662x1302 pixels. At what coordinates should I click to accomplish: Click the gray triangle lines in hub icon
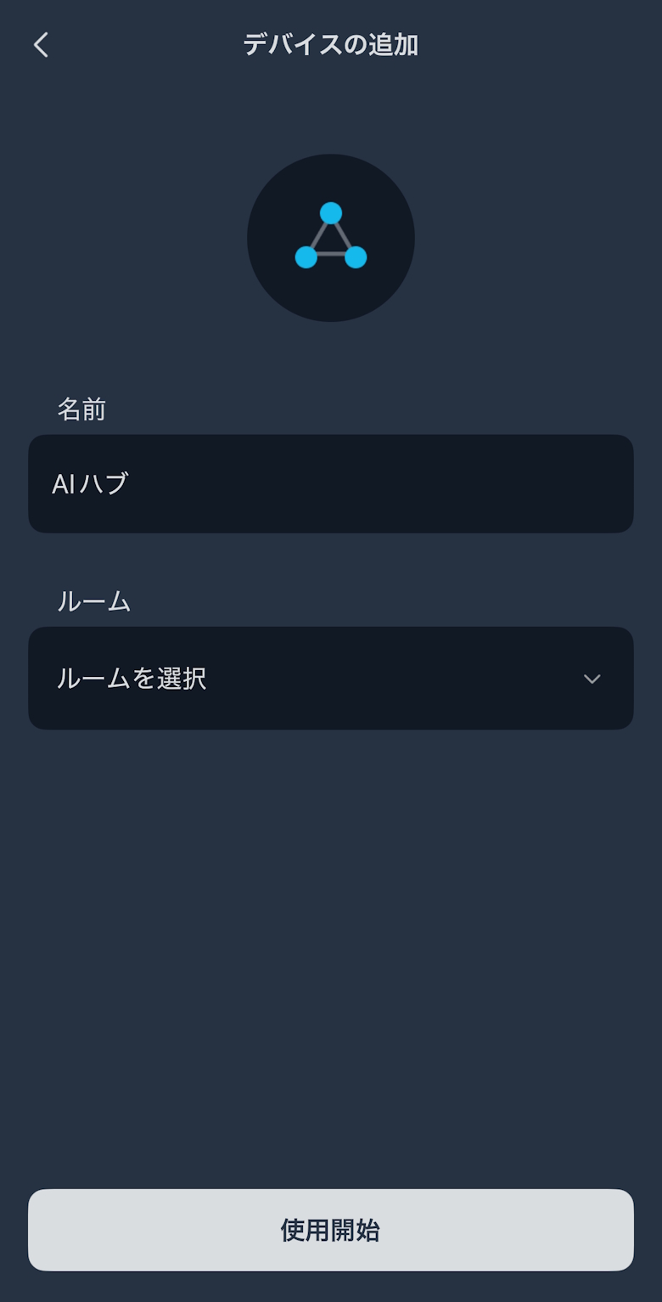tap(331, 255)
